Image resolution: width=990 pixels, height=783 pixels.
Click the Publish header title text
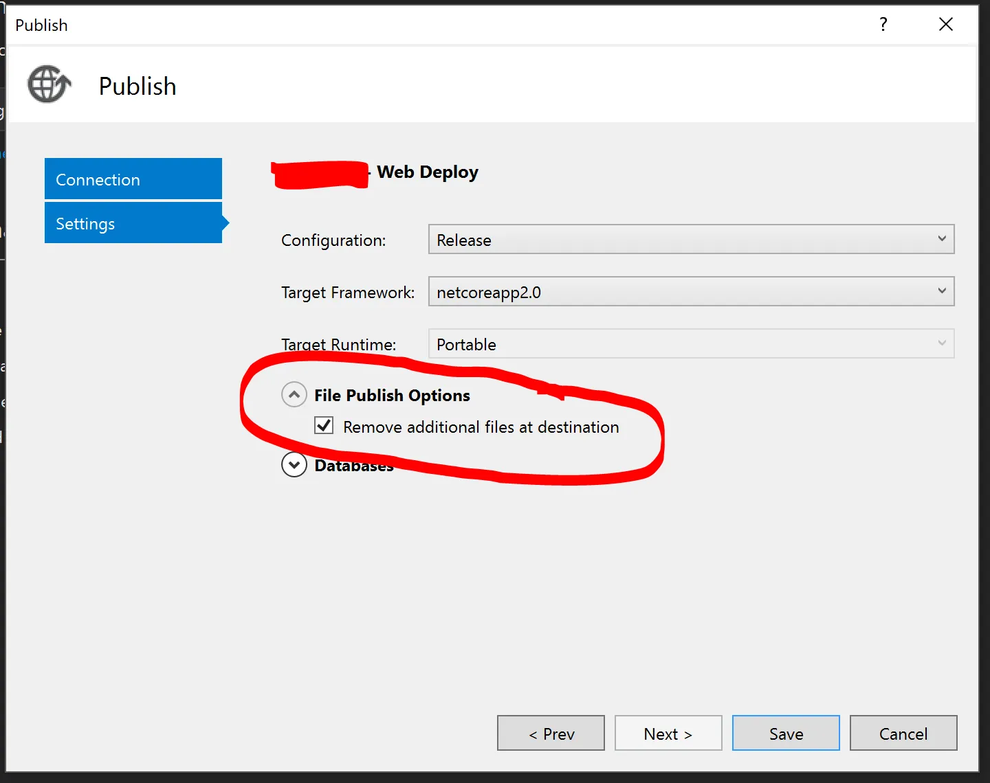click(x=137, y=87)
